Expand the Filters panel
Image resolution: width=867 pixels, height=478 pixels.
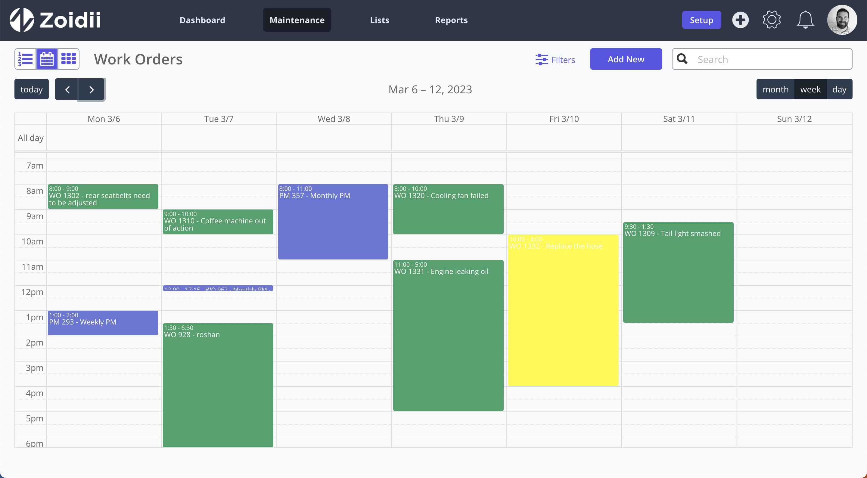(555, 60)
